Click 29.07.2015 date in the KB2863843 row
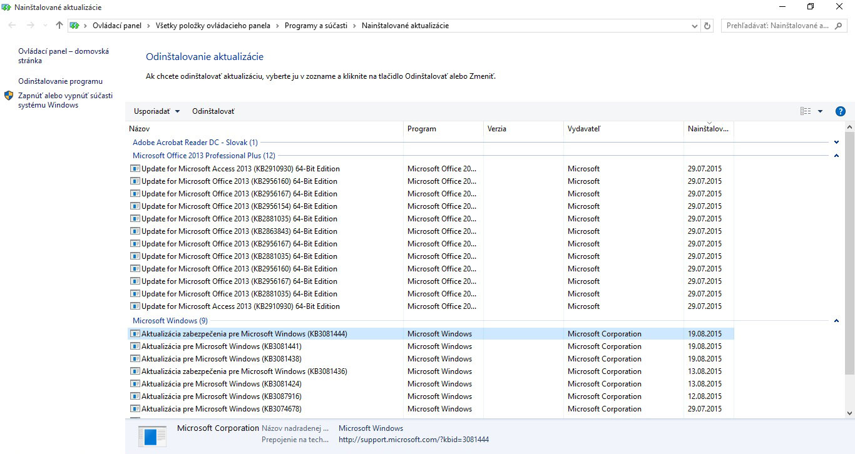This screenshot has height=454, width=855. (x=705, y=231)
